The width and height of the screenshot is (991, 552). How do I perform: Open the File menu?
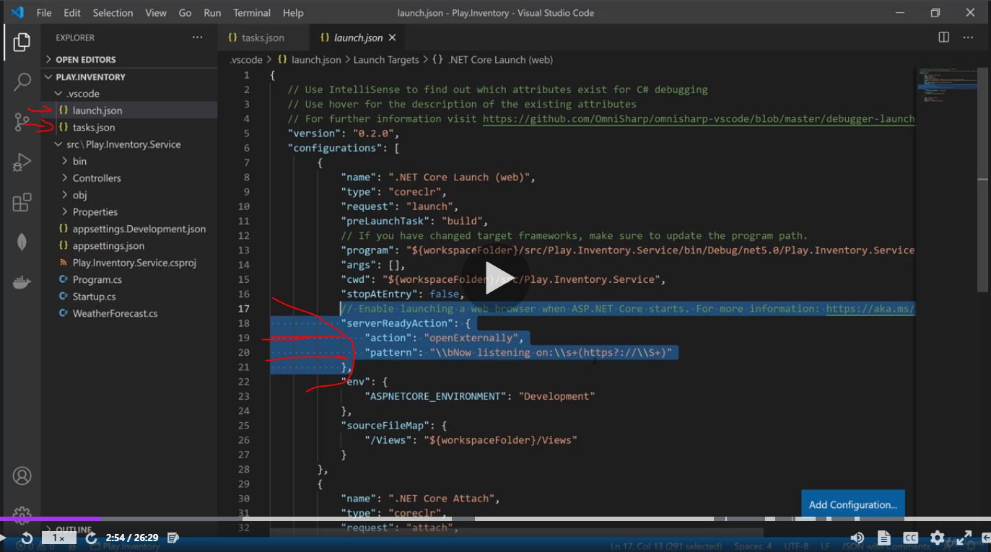[x=43, y=12]
